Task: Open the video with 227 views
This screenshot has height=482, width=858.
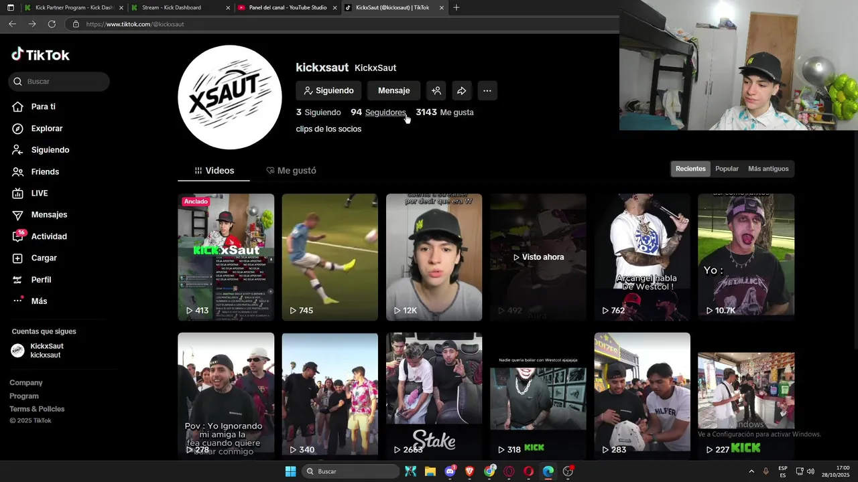Action: (746, 396)
